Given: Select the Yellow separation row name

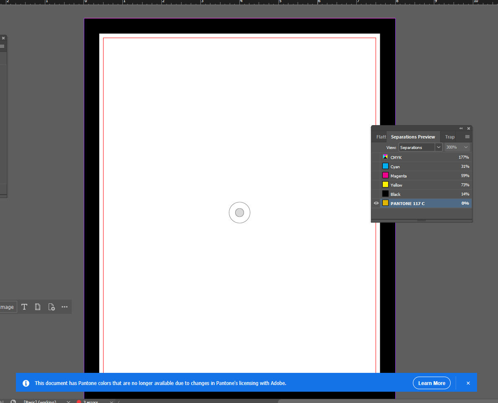Looking at the screenshot, I should pyautogui.click(x=397, y=185).
